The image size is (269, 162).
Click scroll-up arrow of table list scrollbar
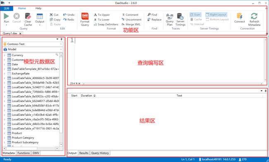61,55
